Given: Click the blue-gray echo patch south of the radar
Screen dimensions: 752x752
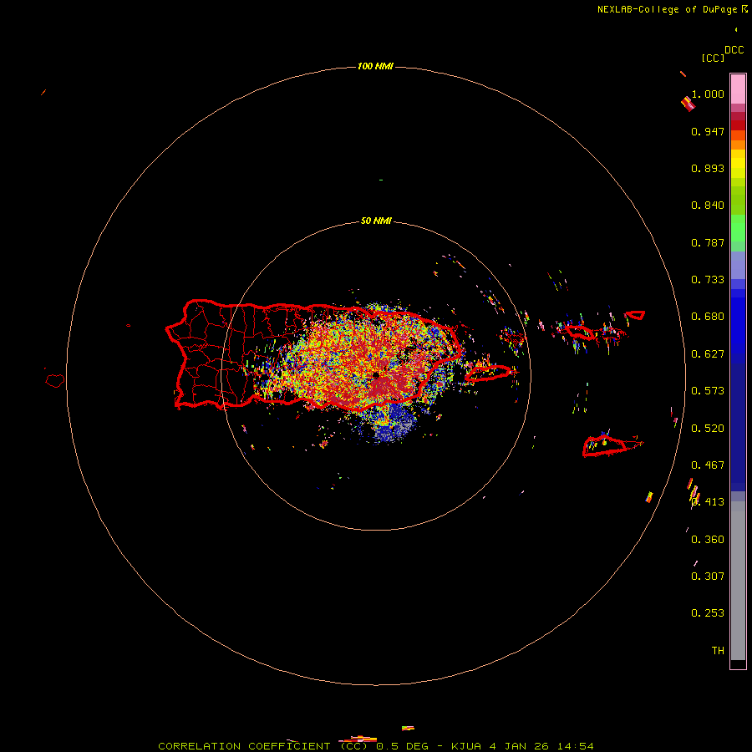Looking at the screenshot, I should (x=394, y=423).
